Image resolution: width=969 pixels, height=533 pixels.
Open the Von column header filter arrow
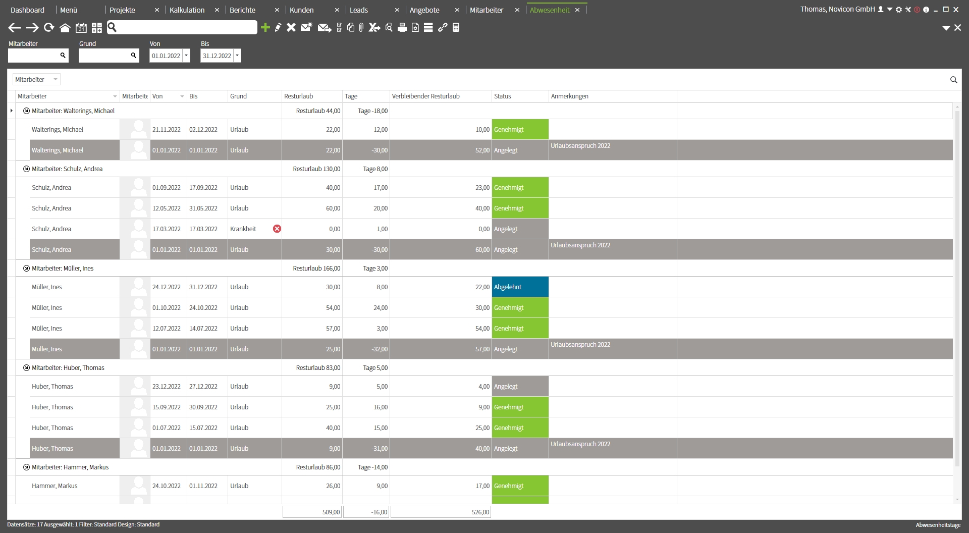182,96
